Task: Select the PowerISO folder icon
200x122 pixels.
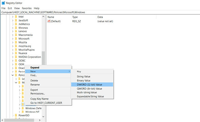Action: [x=16, y=115]
